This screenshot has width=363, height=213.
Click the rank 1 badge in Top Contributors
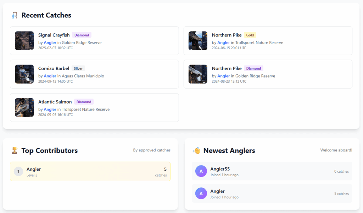pyautogui.click(x=18, y=172)
